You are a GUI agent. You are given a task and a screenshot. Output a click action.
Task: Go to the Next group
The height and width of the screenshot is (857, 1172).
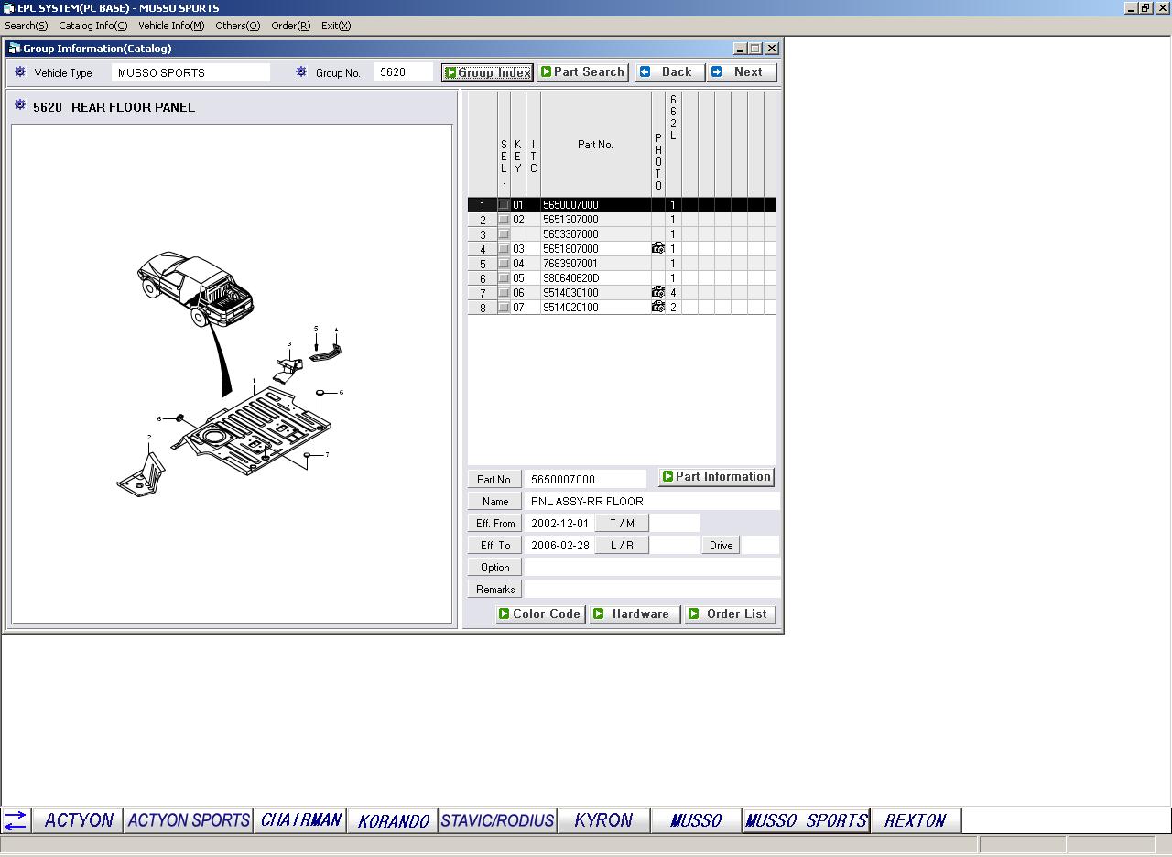click(743, 72)
